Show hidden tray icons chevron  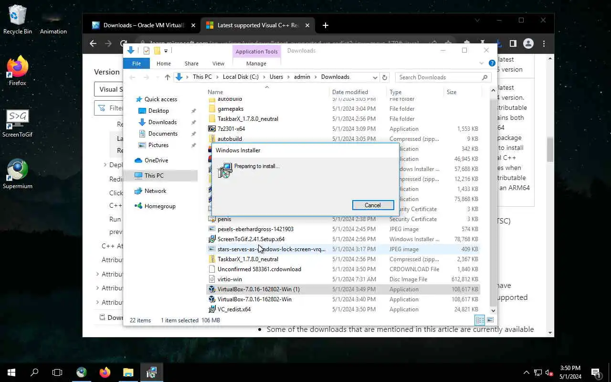pyautogui.click(x=527, y=372)
